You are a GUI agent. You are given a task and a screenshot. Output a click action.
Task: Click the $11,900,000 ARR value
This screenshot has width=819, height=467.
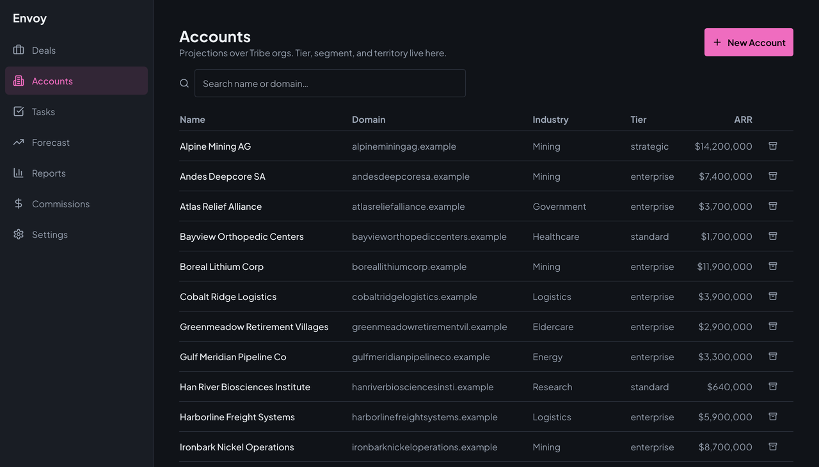(x=725, y=267)
